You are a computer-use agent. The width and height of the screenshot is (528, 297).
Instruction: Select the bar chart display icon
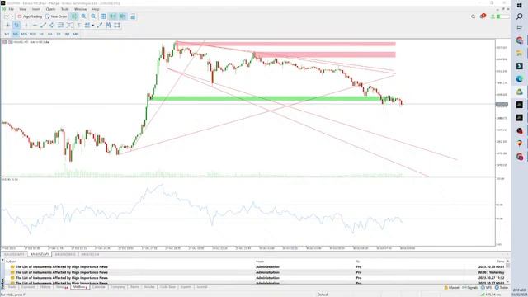74,16
